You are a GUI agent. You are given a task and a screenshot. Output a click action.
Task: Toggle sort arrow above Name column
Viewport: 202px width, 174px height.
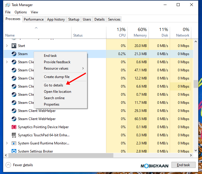click(36, 28)
